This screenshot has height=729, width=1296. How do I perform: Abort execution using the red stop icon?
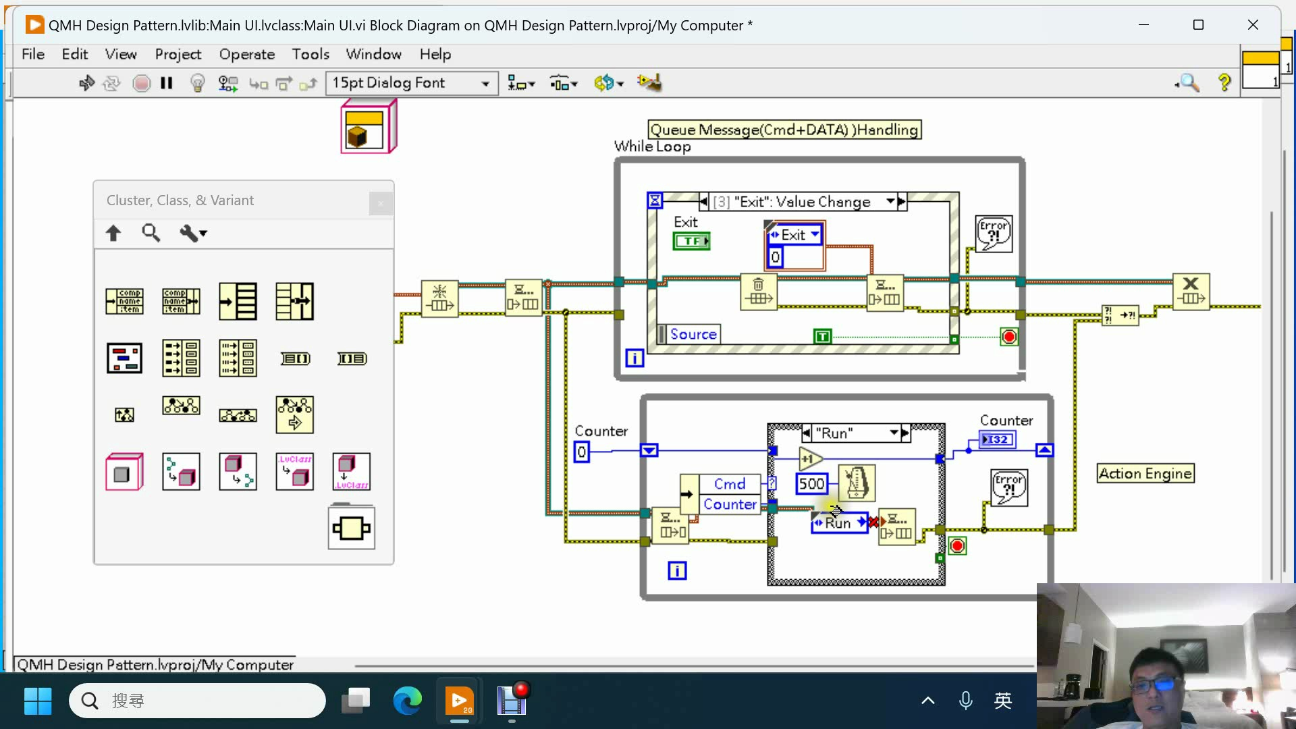coord(141,82)
